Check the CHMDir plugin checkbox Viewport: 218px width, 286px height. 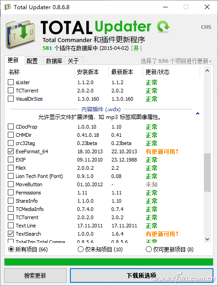pyautogui.click(x=11, y=135)
